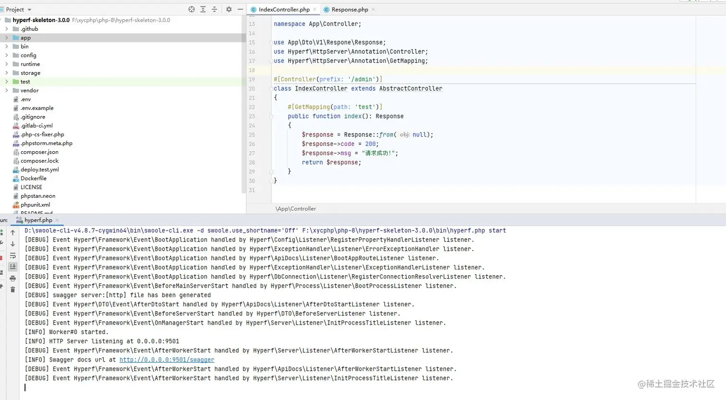
Task: Click the '/admin' prefix string on line 19
Action: point(362,79)
